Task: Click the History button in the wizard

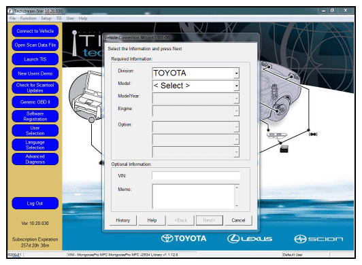Action: 122,220
